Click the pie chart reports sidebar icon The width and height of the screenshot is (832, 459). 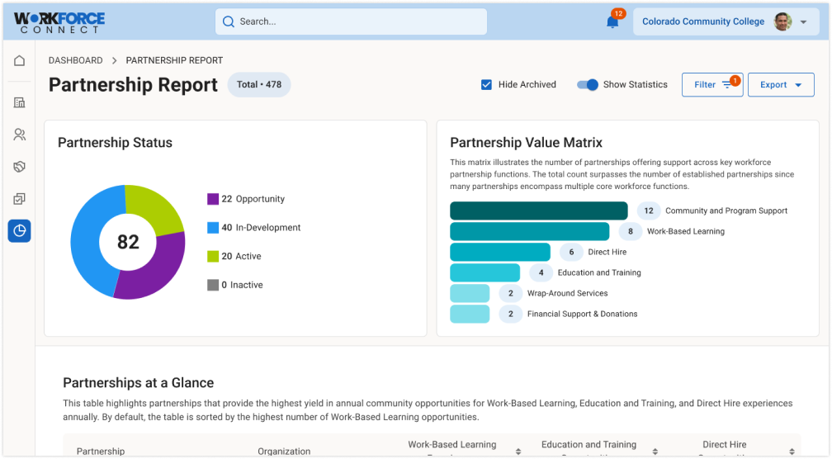click(x=19, y=231)
